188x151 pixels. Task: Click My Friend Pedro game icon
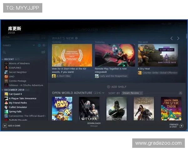tap(6, 103)
